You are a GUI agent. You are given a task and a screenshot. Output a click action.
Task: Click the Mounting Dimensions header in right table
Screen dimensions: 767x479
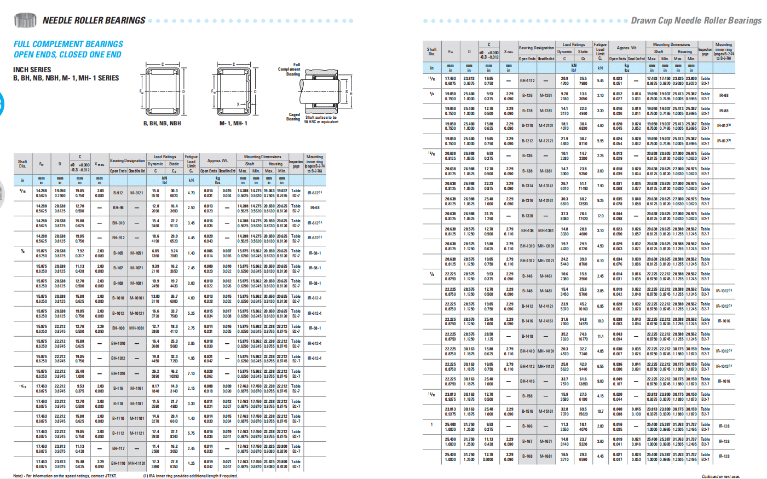tap(671, 44)
